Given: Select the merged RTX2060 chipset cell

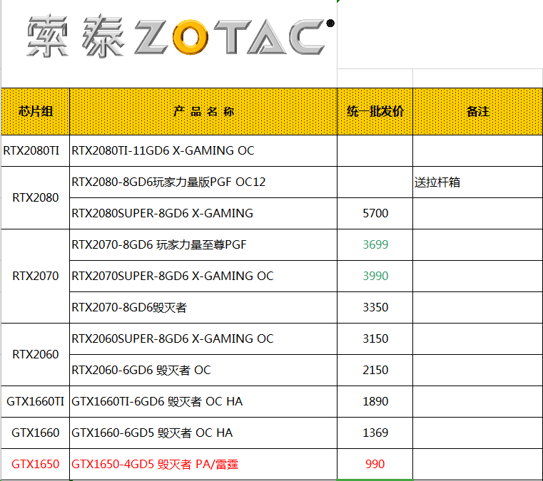Looking at the screenshot, I should [x=36, y=354].
